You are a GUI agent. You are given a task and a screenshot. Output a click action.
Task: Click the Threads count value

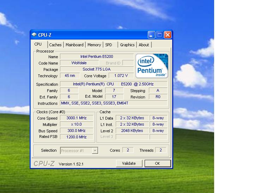[161, 150]
